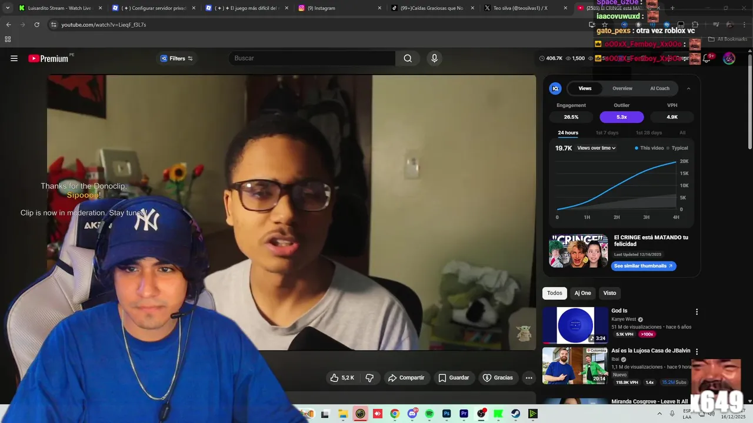Select the Todos filter chip
The width and height of the screenshot is (753, 423).
555,293
